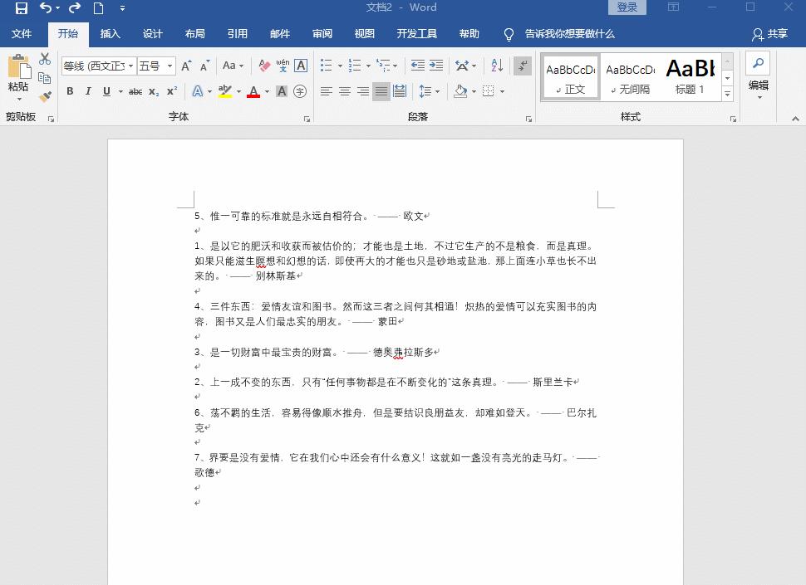Click the Save icon in Quick Access Toolbar

[x=22, y=7]
